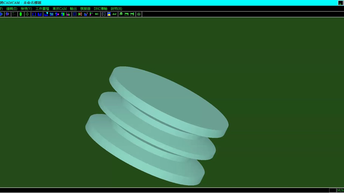
Task: Select the blue icon with green vertical bars
Action: (x=52, y=14)
